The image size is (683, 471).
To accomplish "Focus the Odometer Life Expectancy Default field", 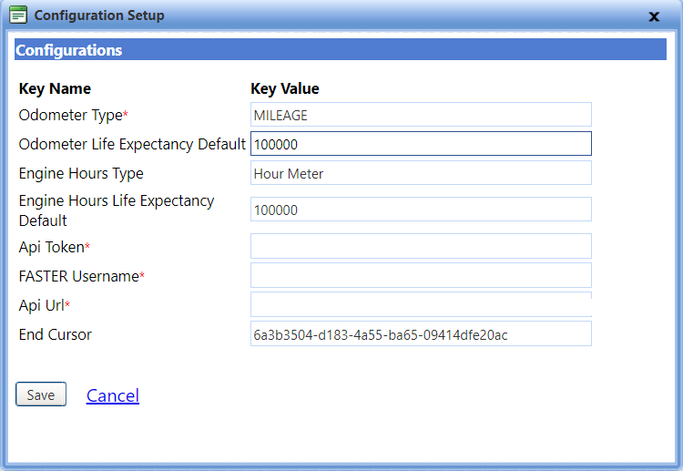I will pyautogui.click(x=421, y=144).
